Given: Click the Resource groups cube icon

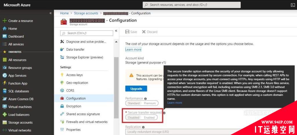Looking at the screenshot, I should 5,68.
